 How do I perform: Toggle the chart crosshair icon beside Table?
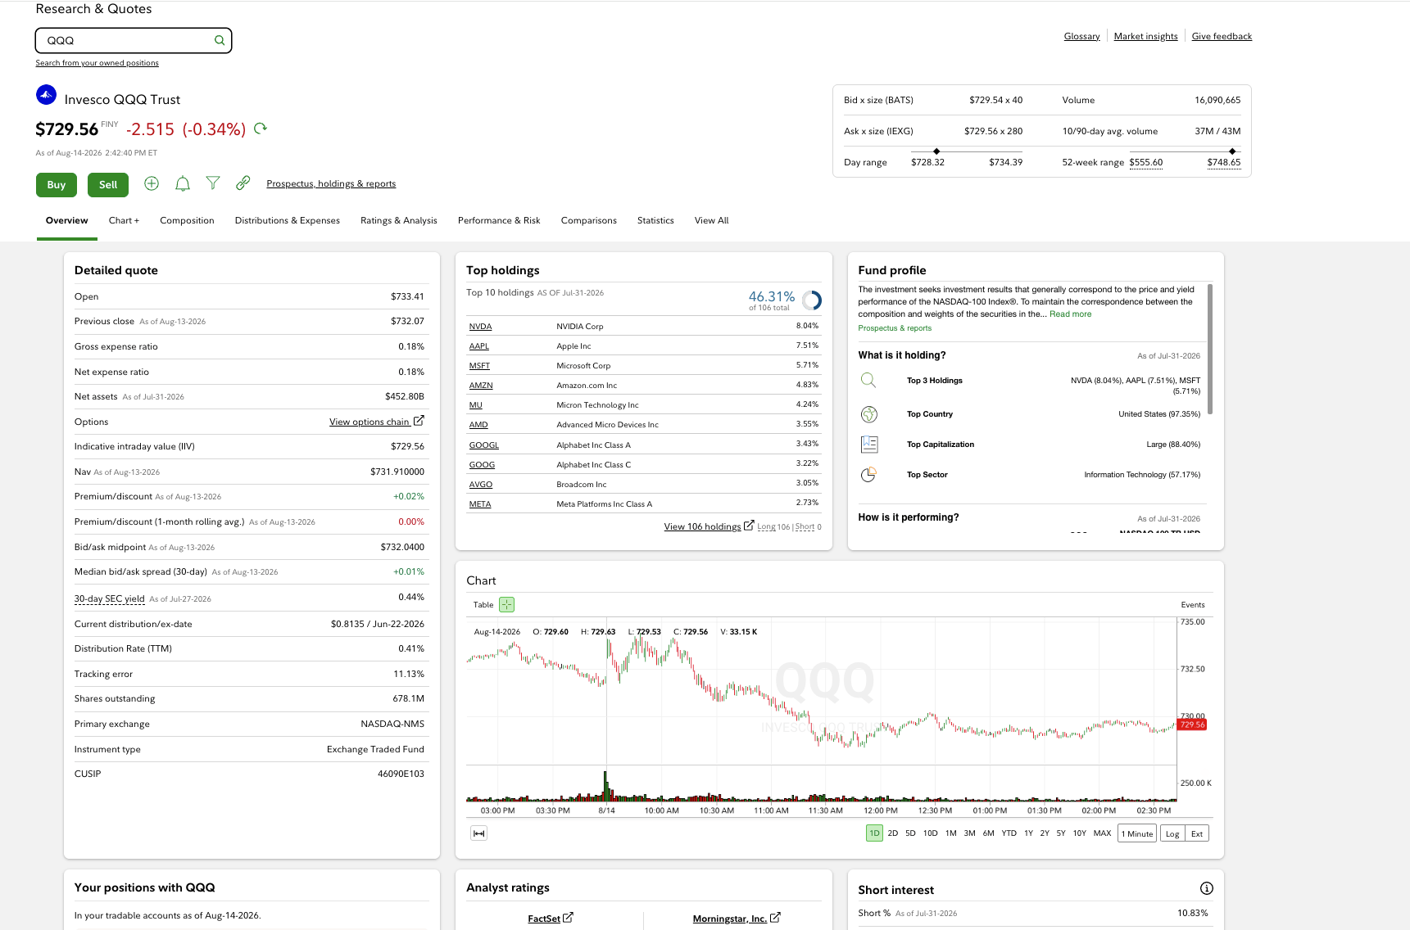tap(507, 605)
